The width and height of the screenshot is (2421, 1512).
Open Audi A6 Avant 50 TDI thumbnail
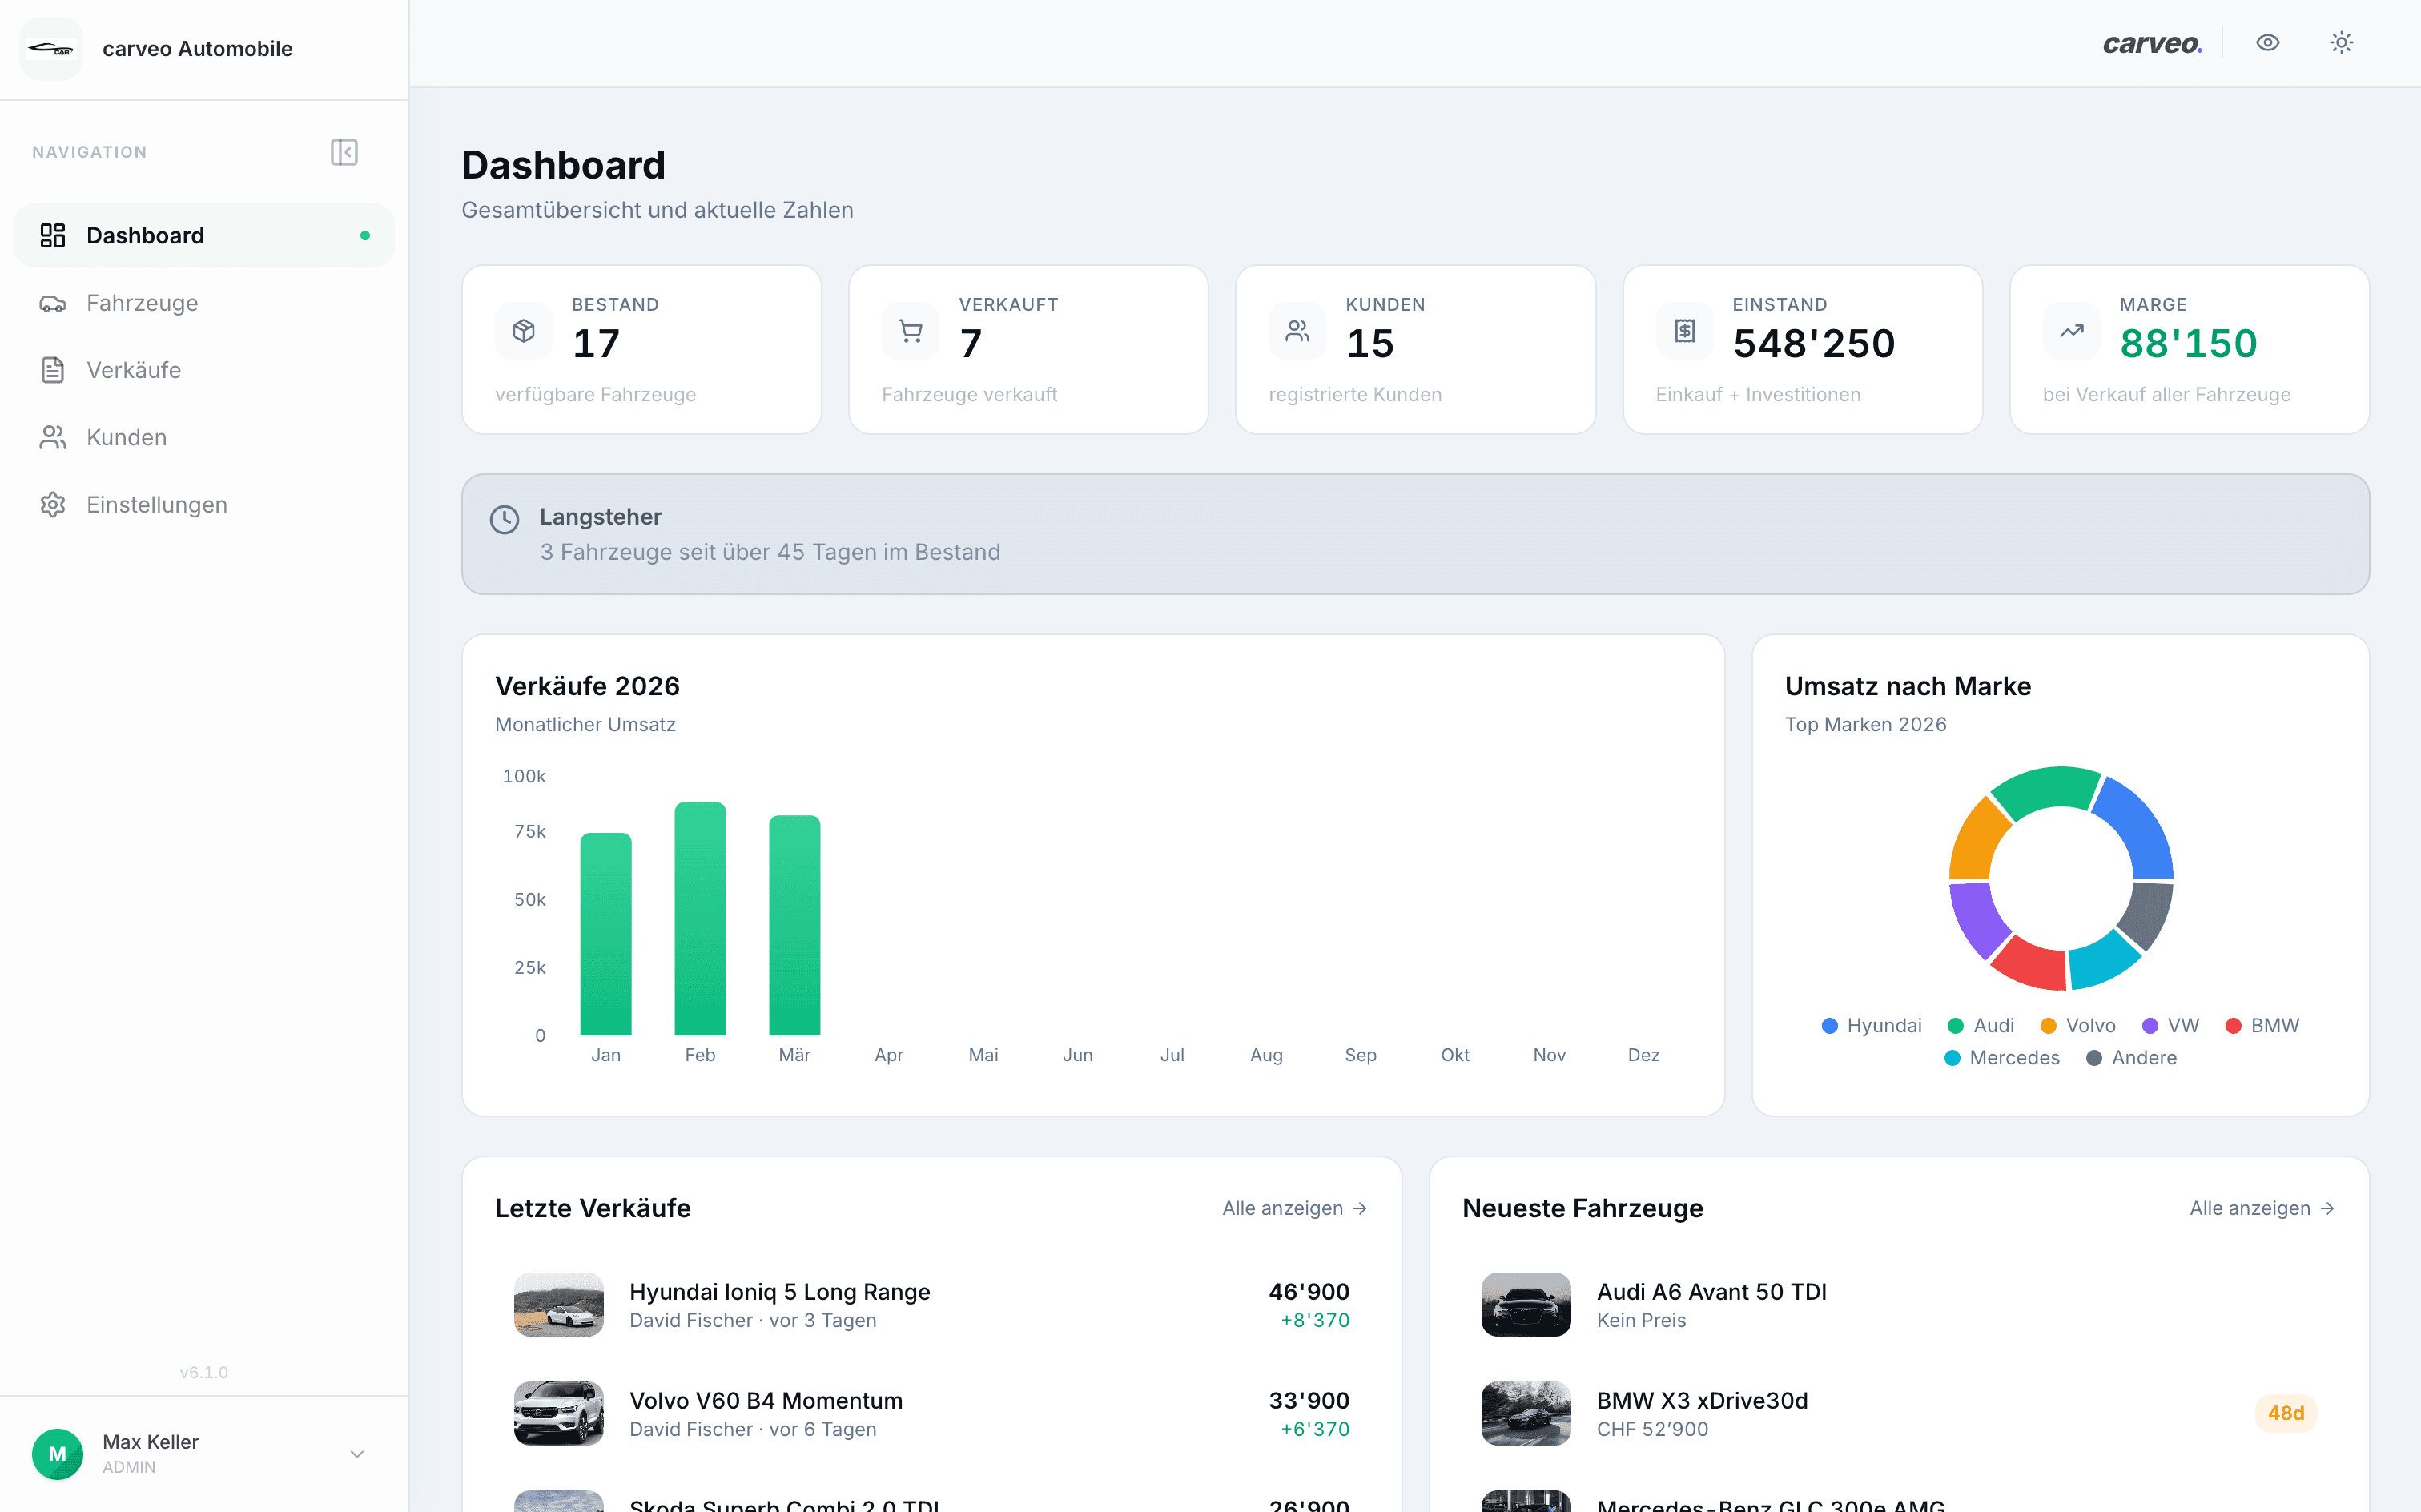tap(1526, 1305)
